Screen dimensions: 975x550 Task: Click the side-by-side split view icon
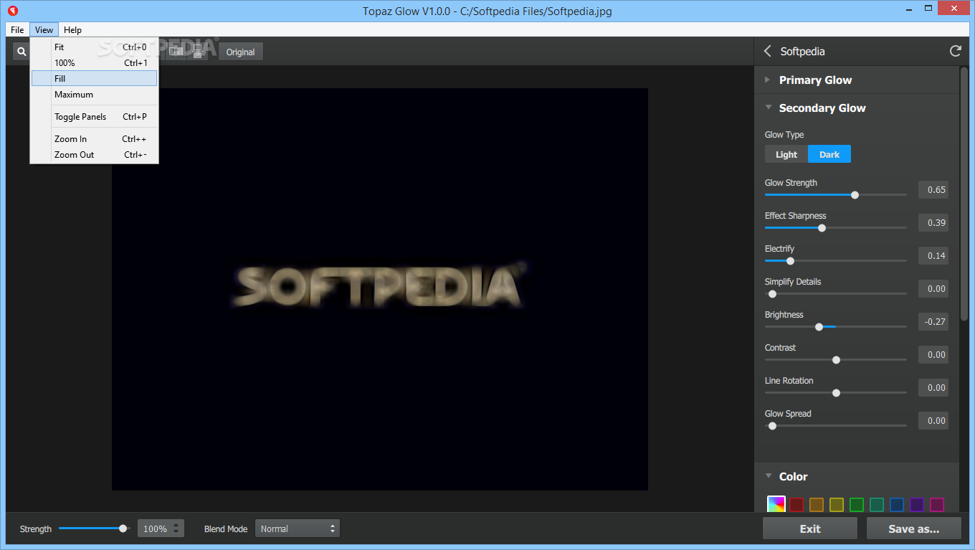click(176, 52)
